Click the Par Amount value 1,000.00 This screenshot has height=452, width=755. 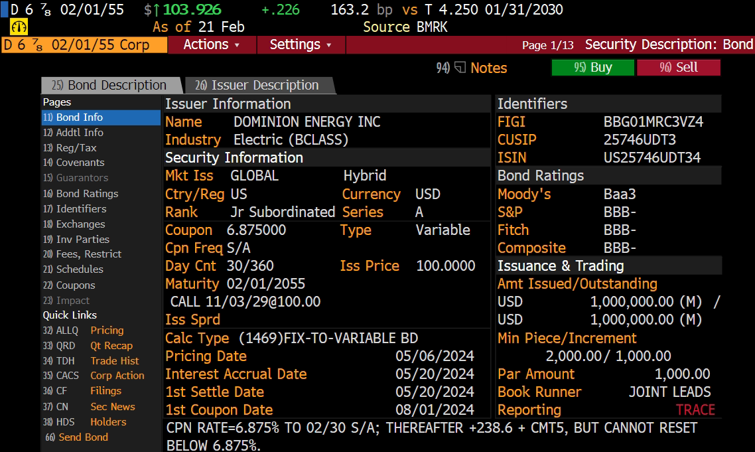682,374
